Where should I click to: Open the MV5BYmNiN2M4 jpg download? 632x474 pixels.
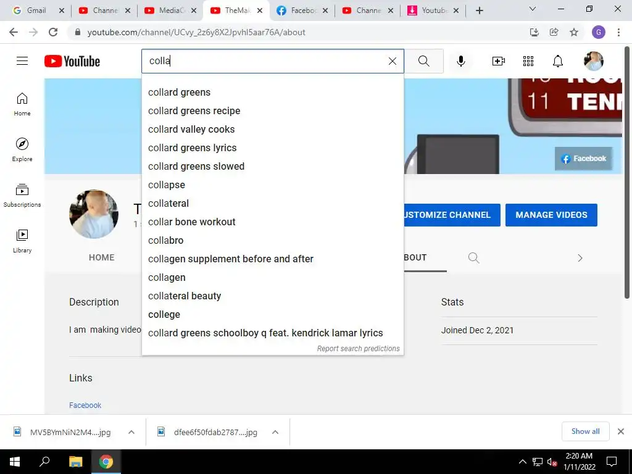(x=70, y=432)
